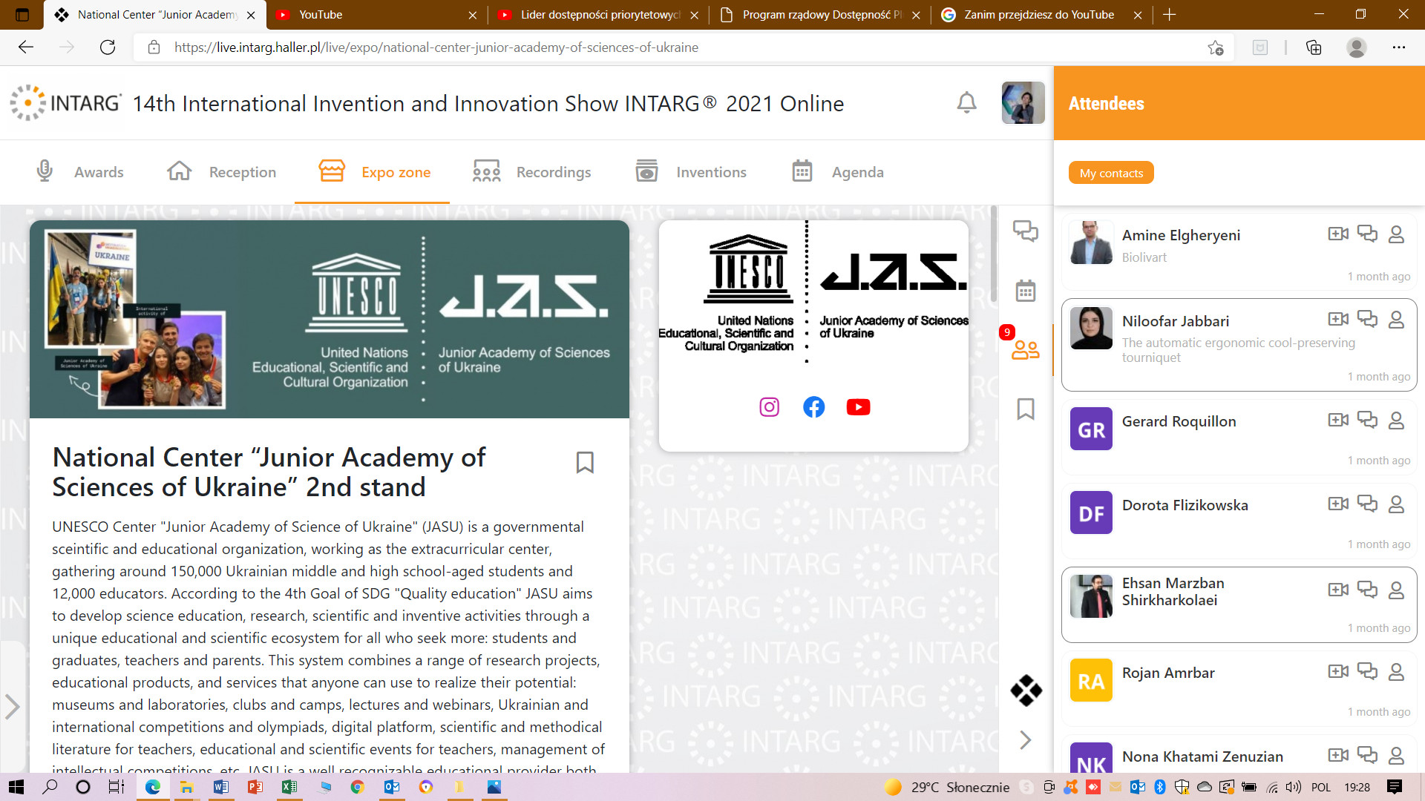Screen dimensions: 1425x801
Task: Start video call with Niloofar Jabbari
Action: point(1338,320)
